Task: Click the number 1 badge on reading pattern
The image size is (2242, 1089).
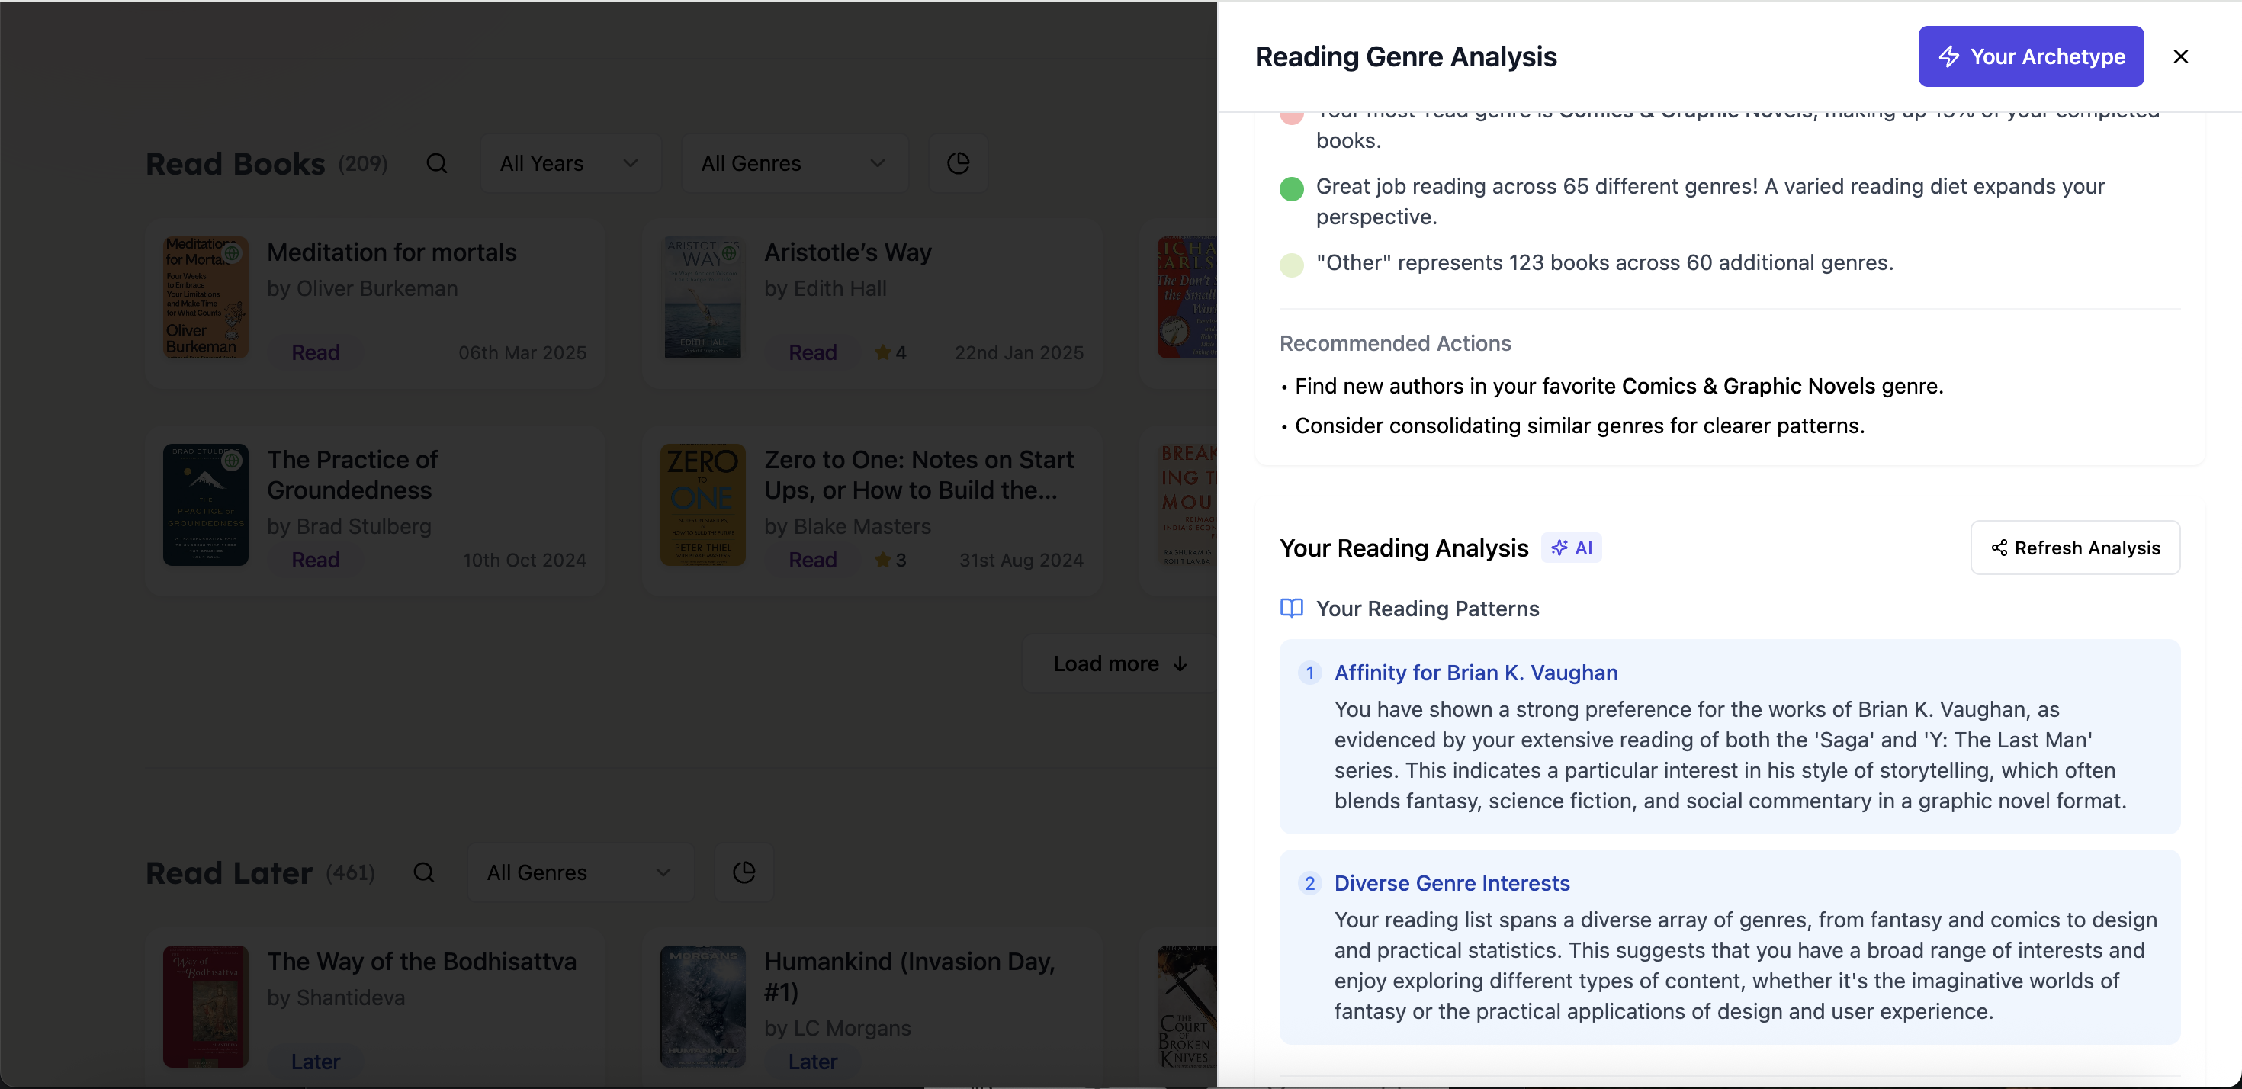Action: tap(1310, 673)
